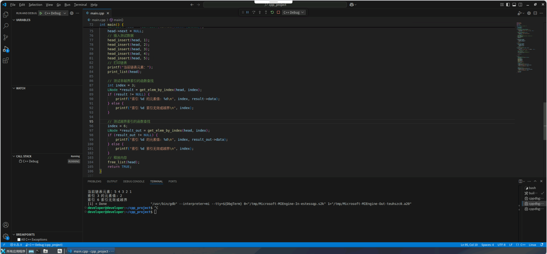Screen dimensions: 547x254
Task: Open the notifications bell in status bar
Action: 542,245
